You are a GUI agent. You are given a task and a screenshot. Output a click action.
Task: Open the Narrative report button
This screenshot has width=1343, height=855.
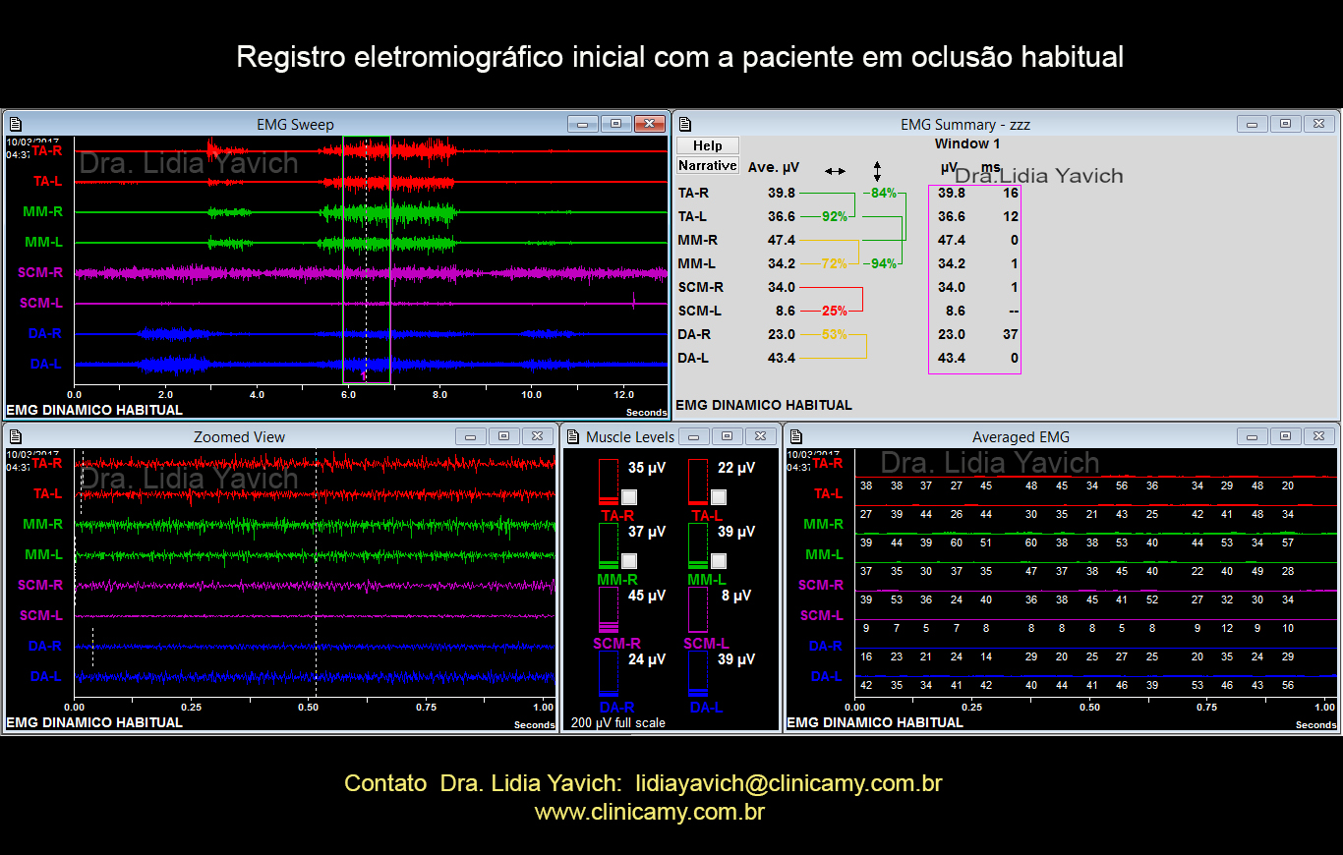tap(707, 166)
